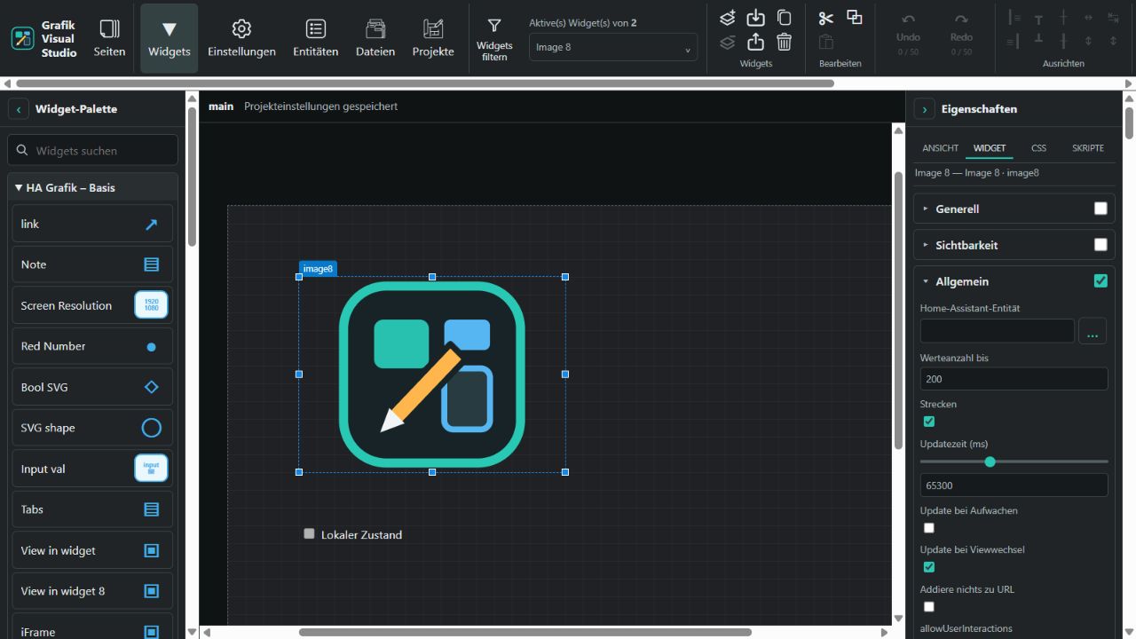Open the active widget dropdown showing Image 8
Image resolution: width=1136 pixels, height=639 pixels.
[613, 47]
